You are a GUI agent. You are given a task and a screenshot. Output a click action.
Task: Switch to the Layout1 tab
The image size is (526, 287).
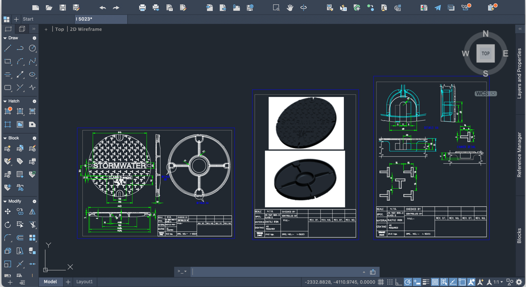[x=84, y=282]
